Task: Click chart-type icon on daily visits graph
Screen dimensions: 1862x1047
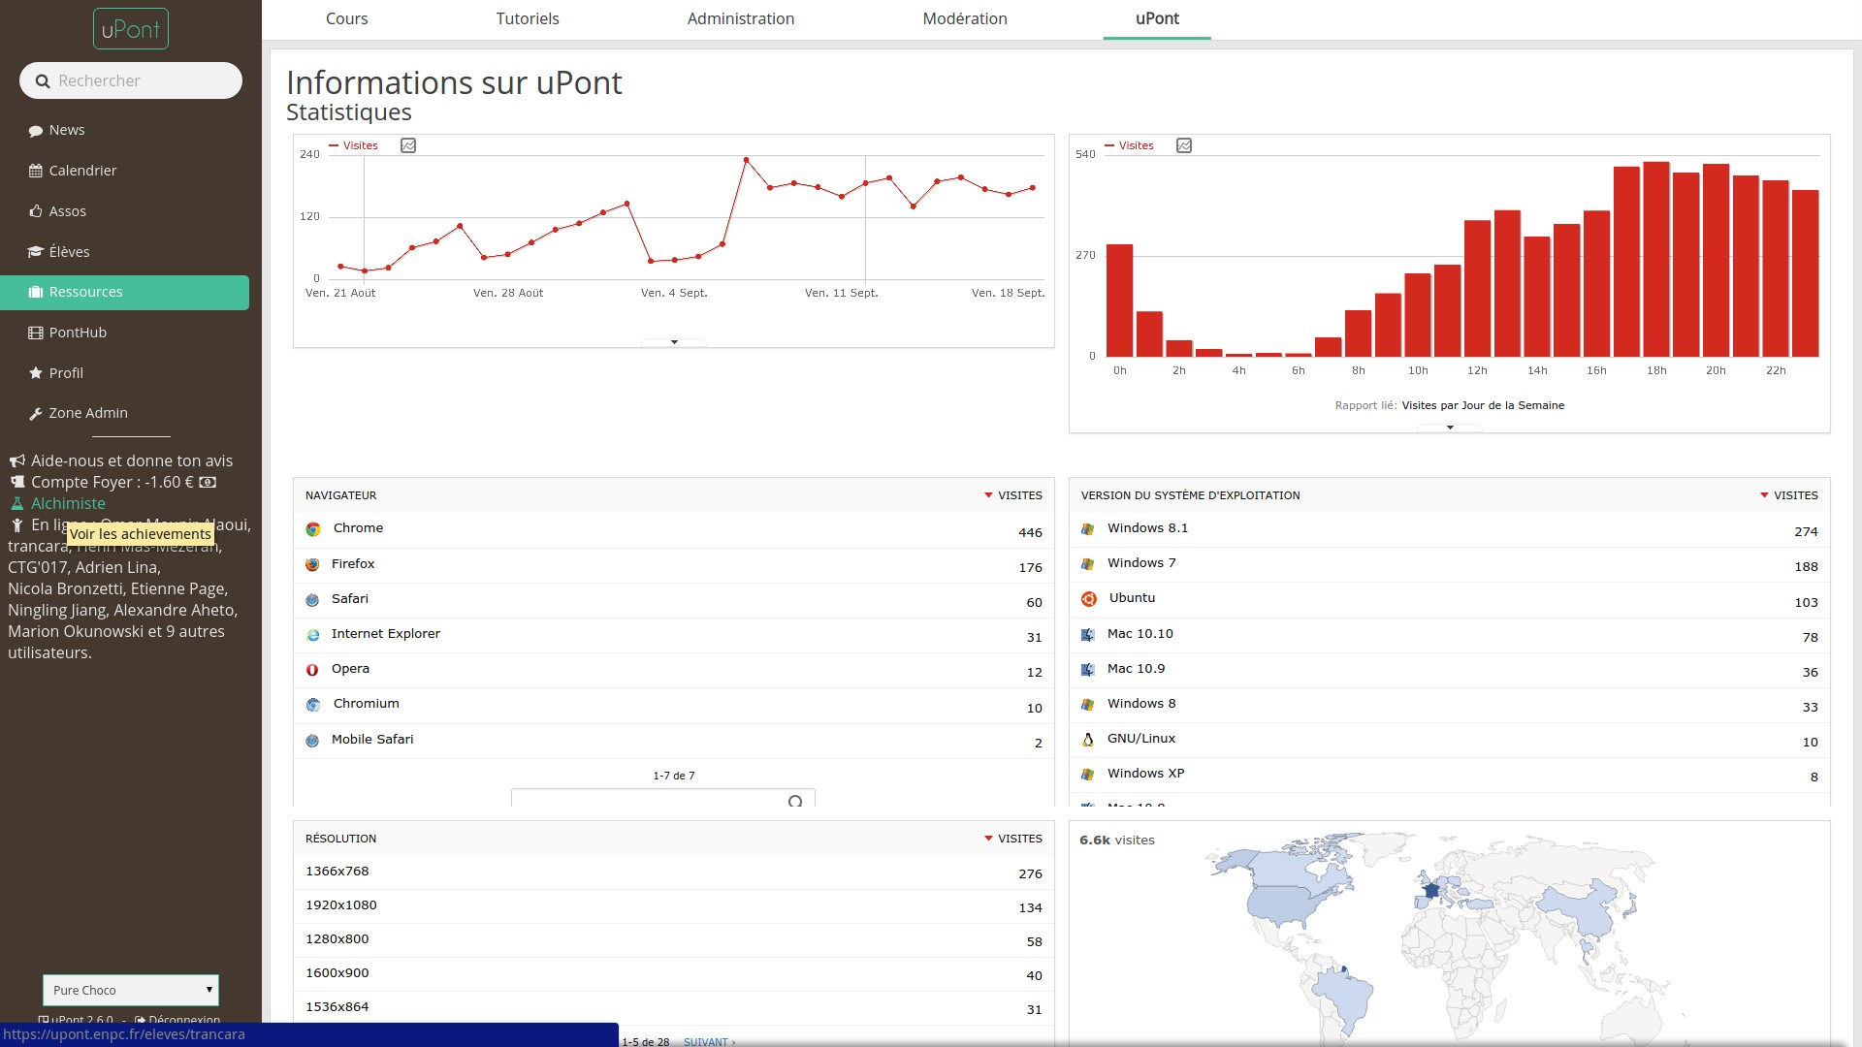Action: (408, 145)
